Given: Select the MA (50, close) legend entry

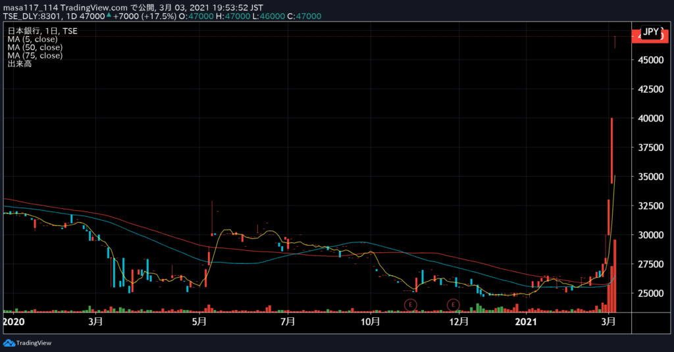Looking at the screenshot, I should 35,47.
